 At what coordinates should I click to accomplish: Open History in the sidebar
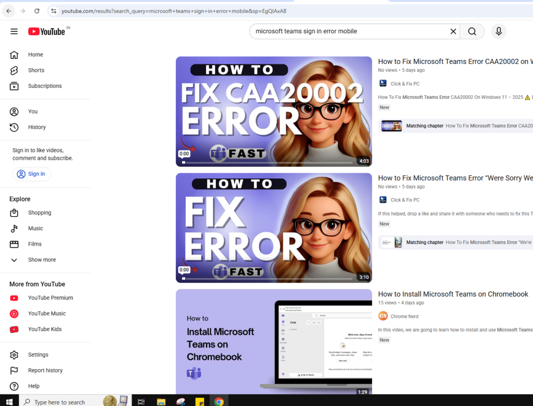(x=37, y=127)
